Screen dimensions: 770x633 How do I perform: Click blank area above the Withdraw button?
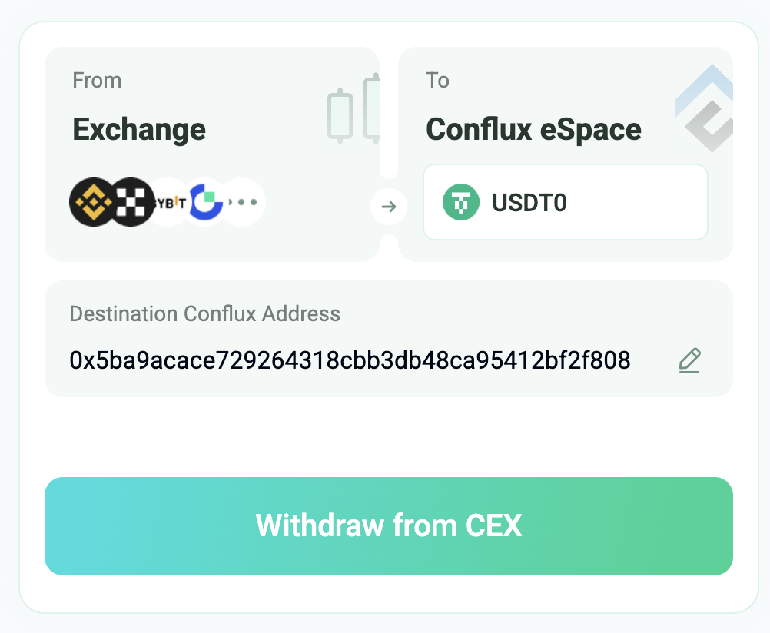pyautogui.click(x=388, y=436)
